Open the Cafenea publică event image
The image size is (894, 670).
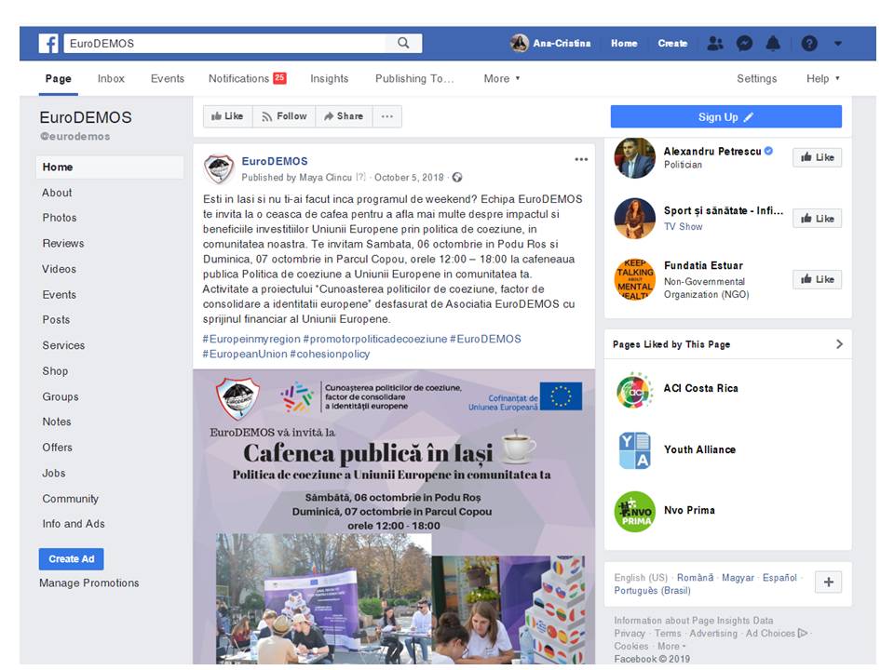tap(394, 516)
